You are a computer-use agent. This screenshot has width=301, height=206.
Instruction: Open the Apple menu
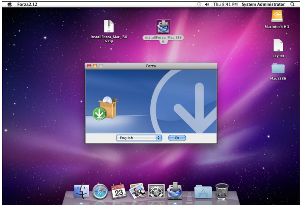10,4
